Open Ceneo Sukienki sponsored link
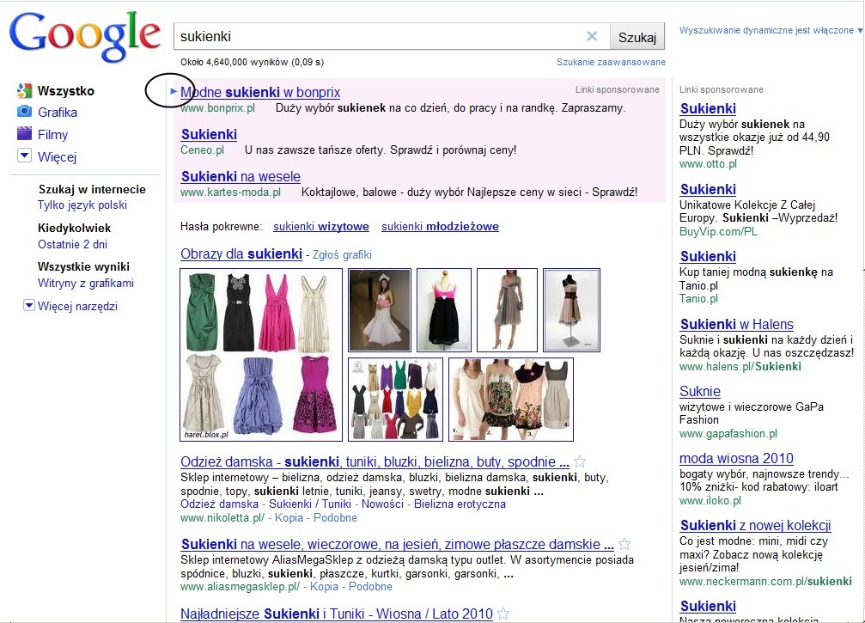Image resolution: width=865 pixels, height=623 pixels. pyautogui.click(x=209, y=135)
